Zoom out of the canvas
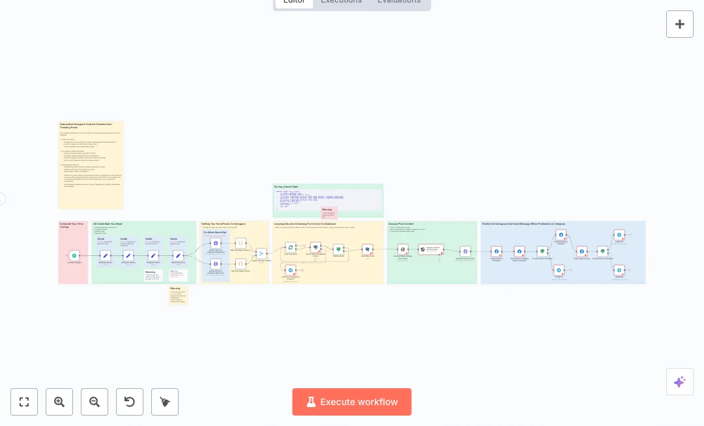The width and height of the screenshot is (704, 426). tap(95, 402)
